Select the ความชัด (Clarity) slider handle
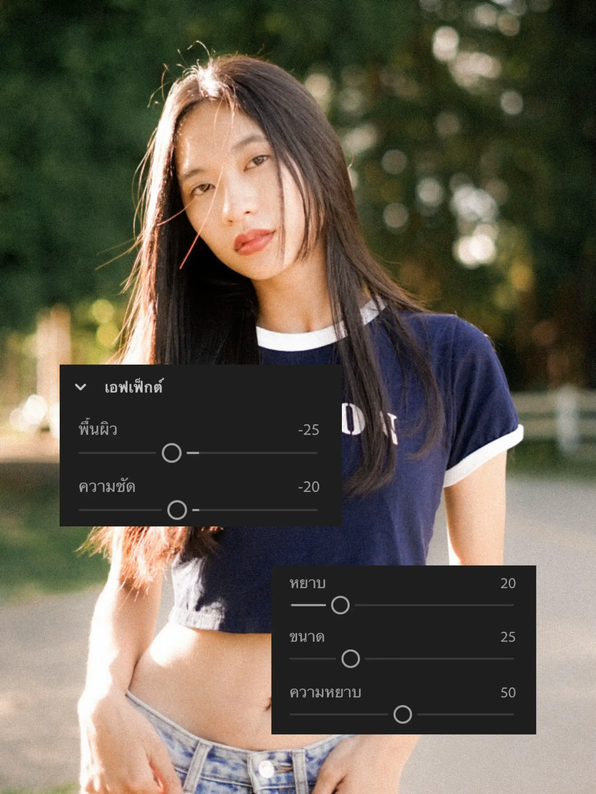This screenshot has width=596, height=794. coord(178,509)
